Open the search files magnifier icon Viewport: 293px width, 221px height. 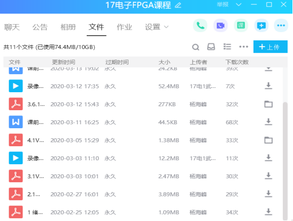click(196, 47)
